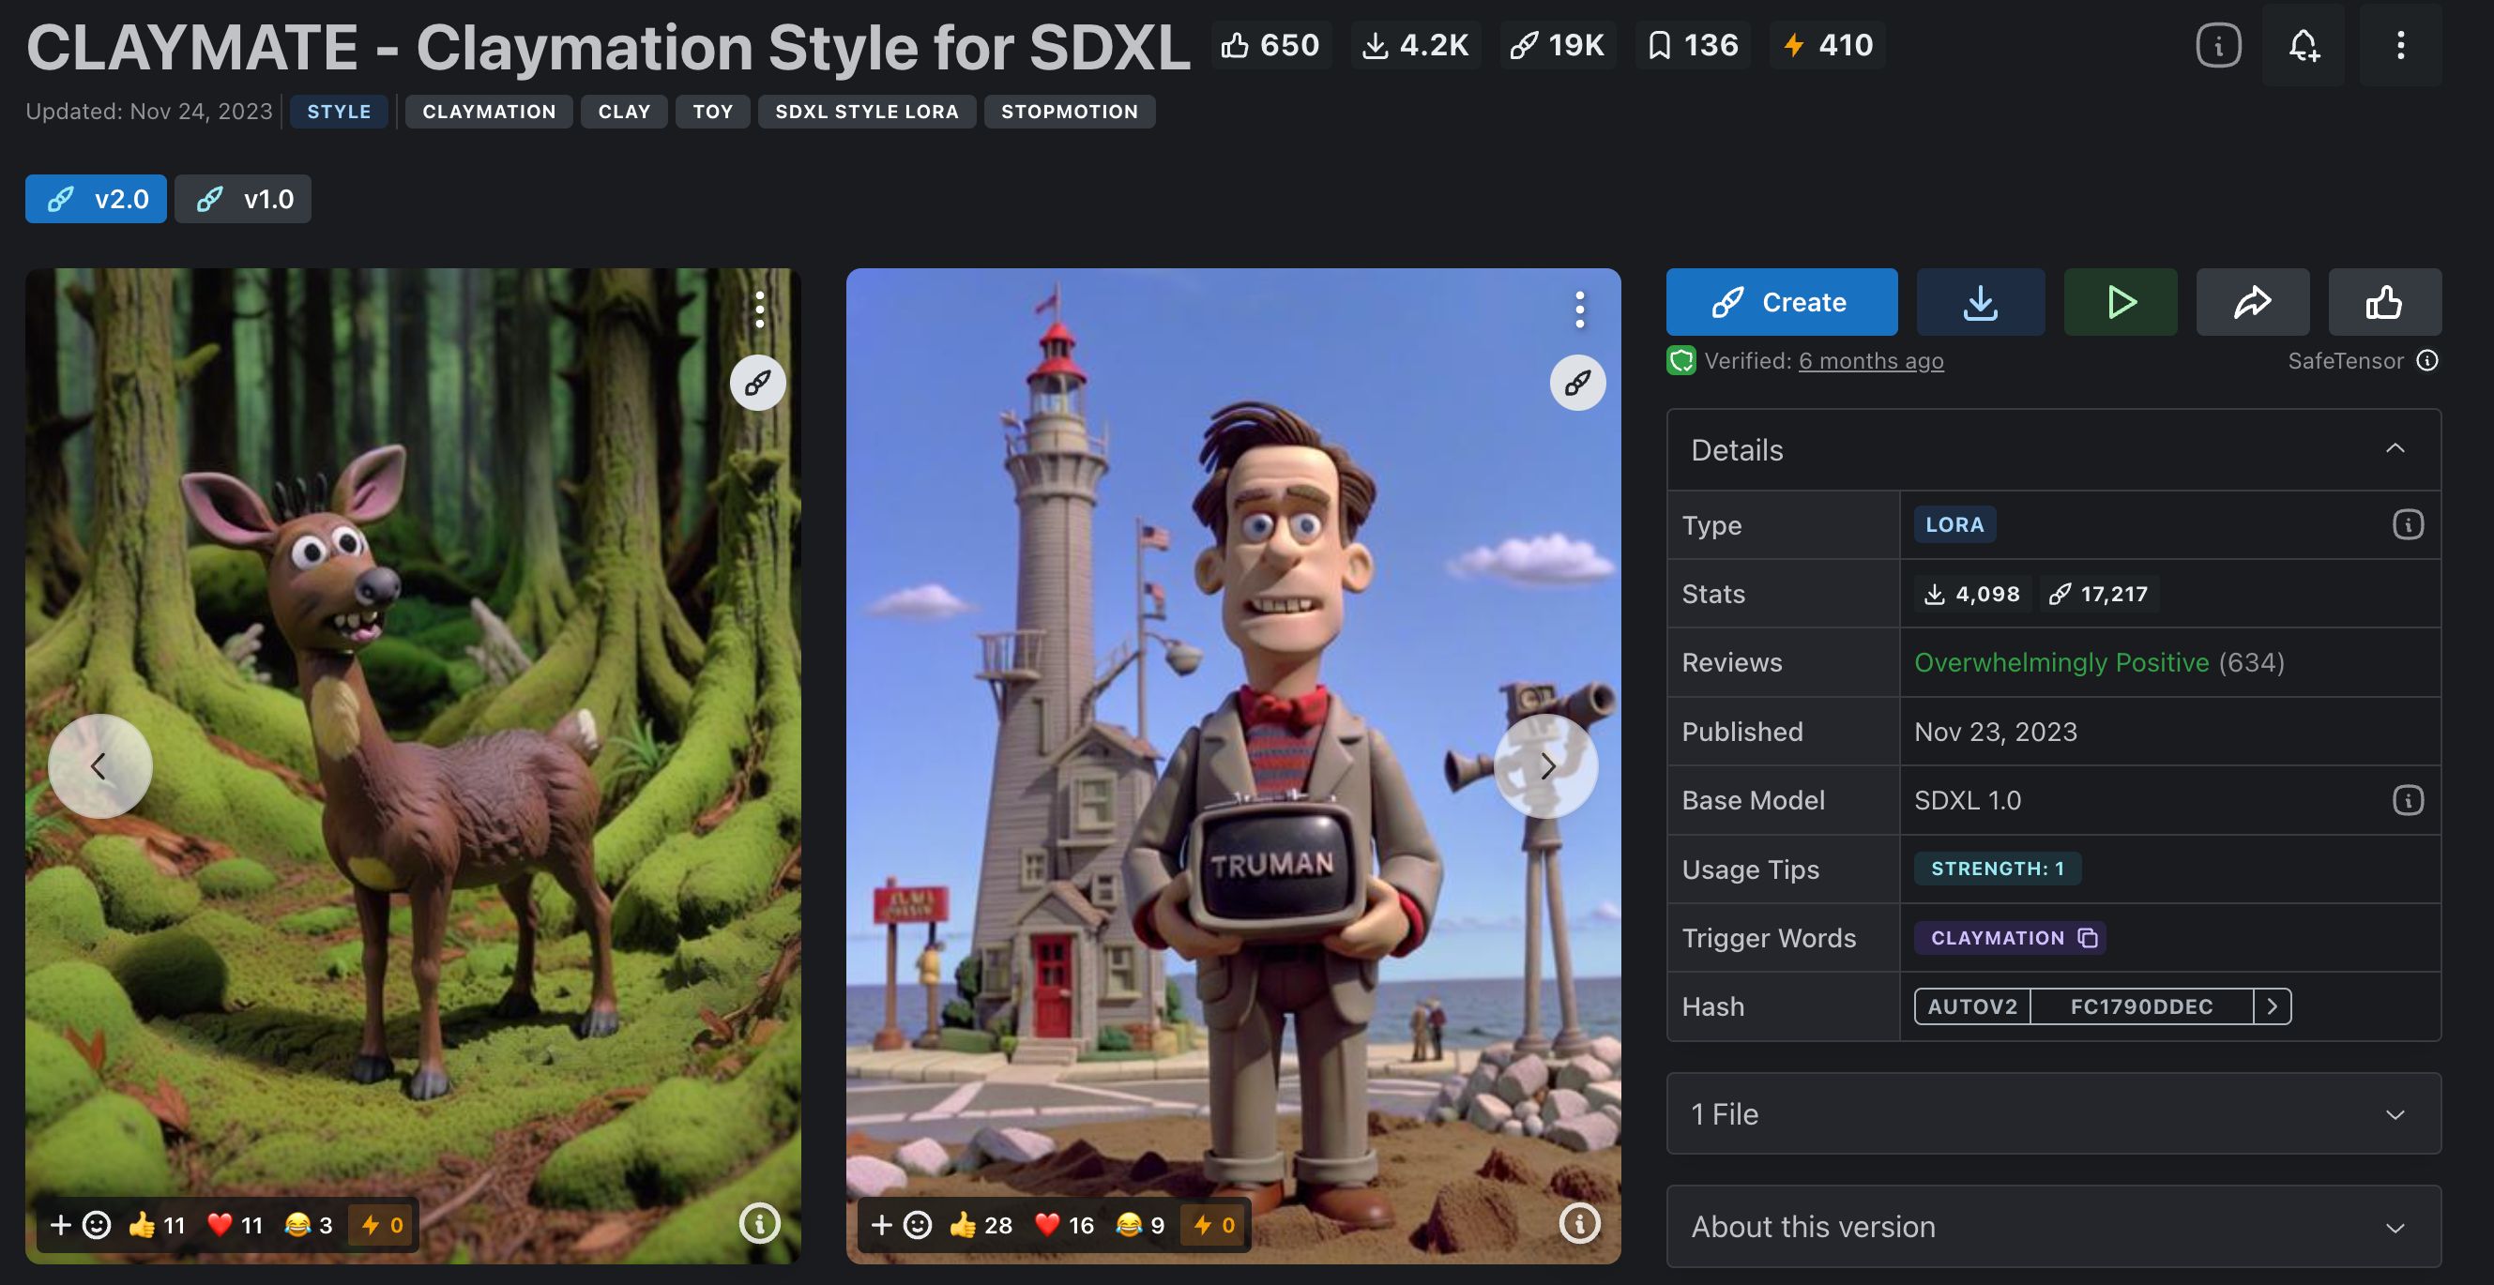The height and width of the screenshot is (1285, 2494).
Task: Click the bell notification subscribe icon
Action: [2304, 45]
